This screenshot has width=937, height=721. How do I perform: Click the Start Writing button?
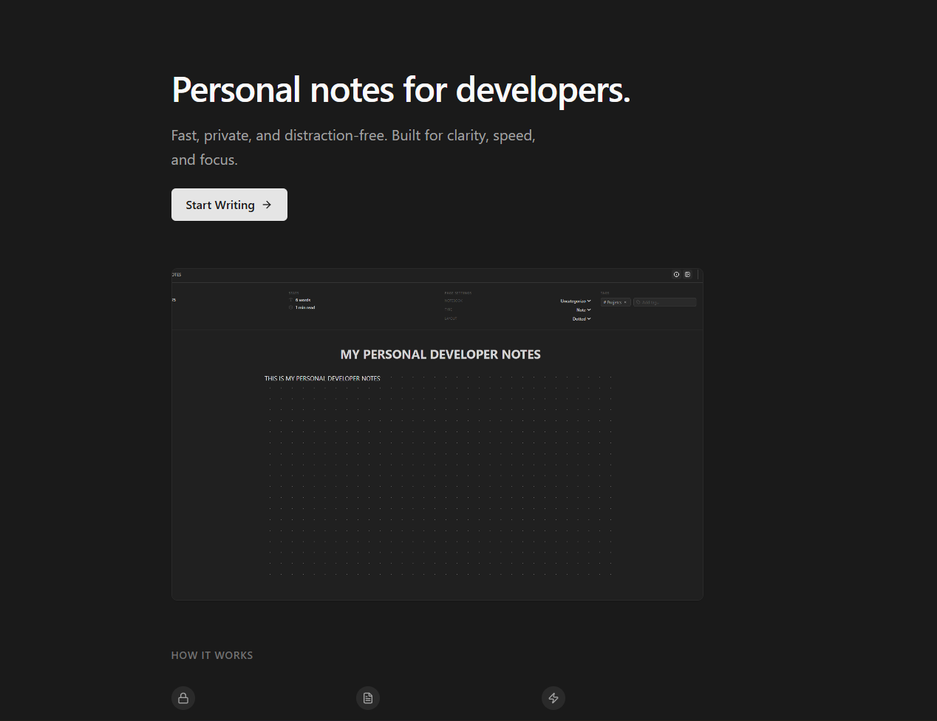[229, 205]
